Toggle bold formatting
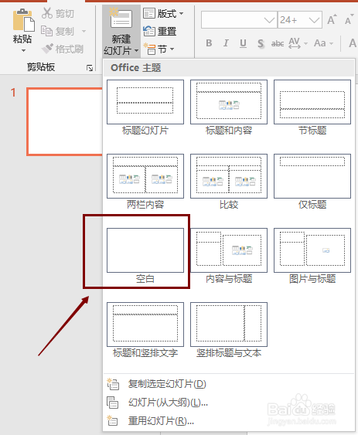 pos(209,43)
